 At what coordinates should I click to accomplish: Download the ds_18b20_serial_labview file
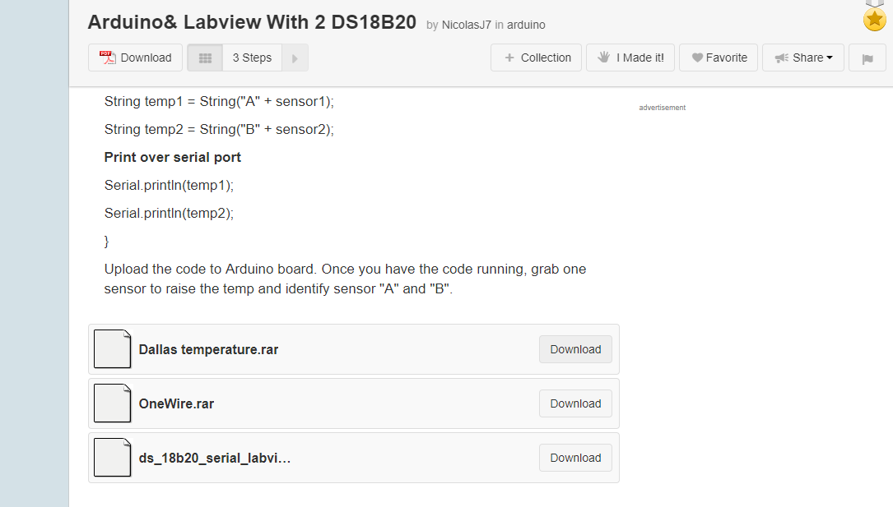click(x=574, y=457)
